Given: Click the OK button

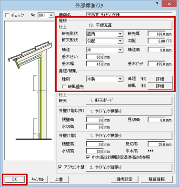Looking at the screenshot, I should coord(14,179).
